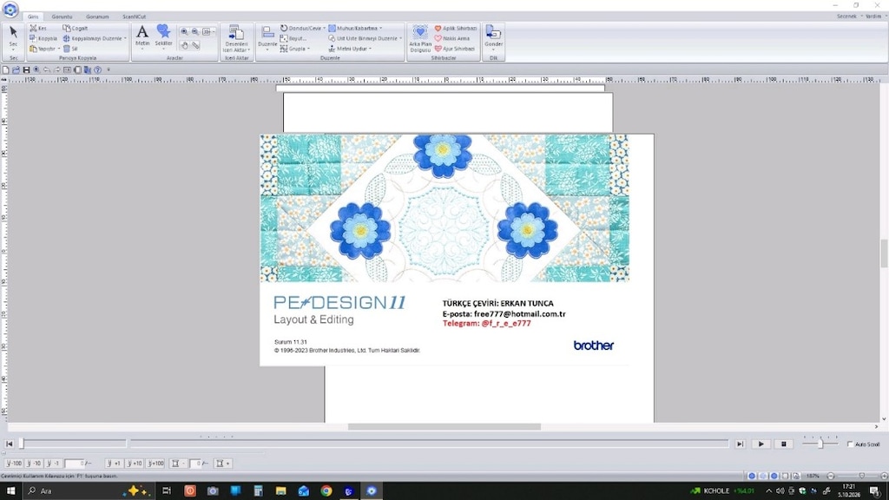Select the measure tool beside hand
Viewport: 889px width, 500px height.
coord(195,45)
